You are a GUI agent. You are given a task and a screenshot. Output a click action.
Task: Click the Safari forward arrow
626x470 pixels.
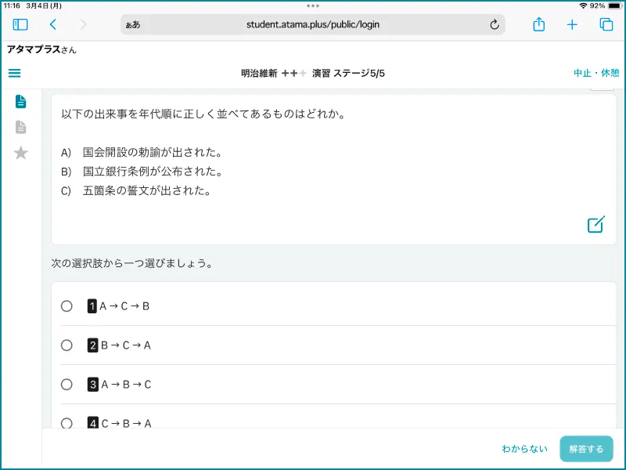coord(83,24)
